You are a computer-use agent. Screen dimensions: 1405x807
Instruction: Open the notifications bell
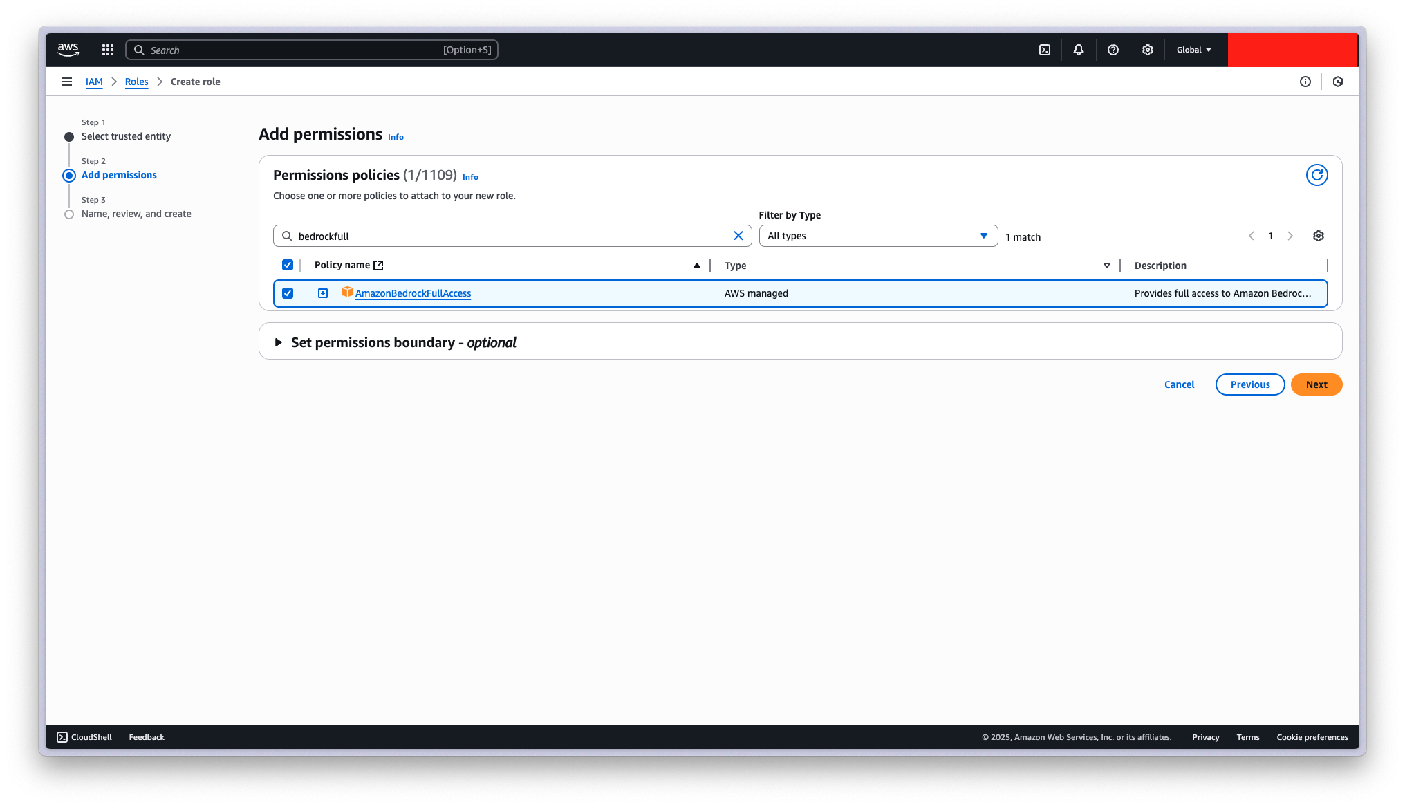[x=1079, y=50]
